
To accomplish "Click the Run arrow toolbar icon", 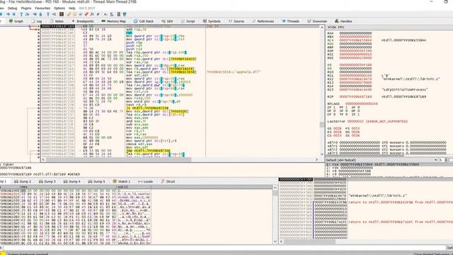I will tap(8, 14).
